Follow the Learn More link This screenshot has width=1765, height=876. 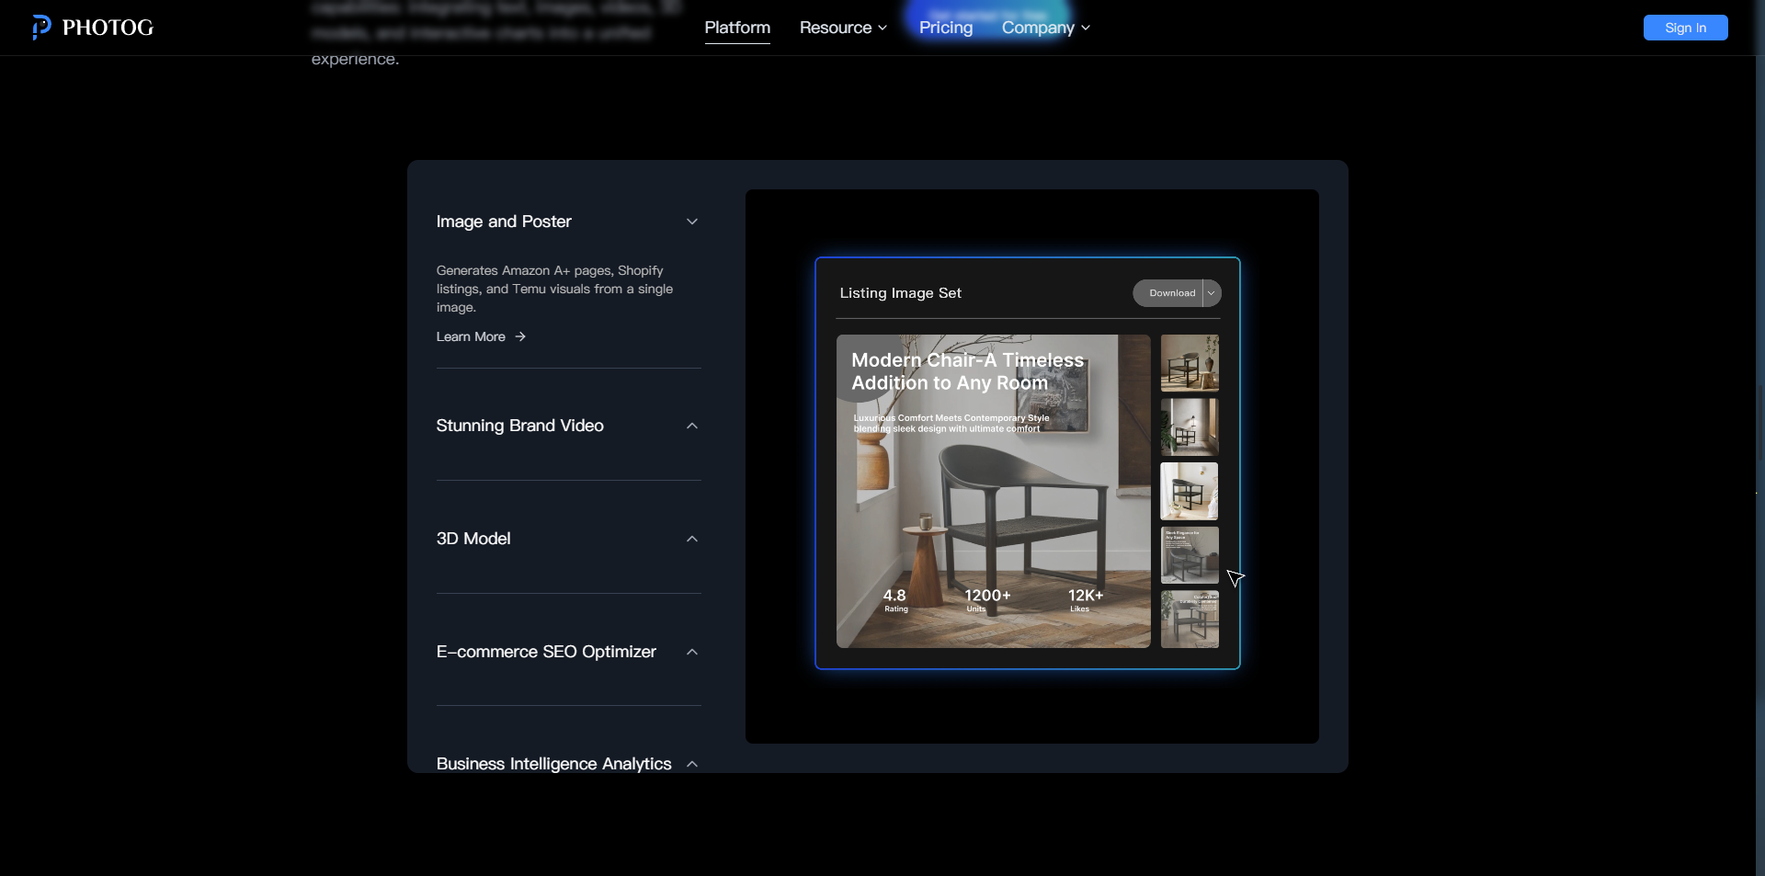(471, 337)
